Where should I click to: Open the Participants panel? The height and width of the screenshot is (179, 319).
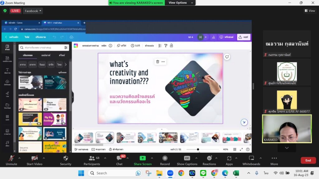pyautogui.click(x=92, y=160)
